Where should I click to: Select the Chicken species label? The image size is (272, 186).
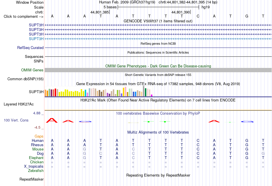pyautogui.click(x=37, y=162)
